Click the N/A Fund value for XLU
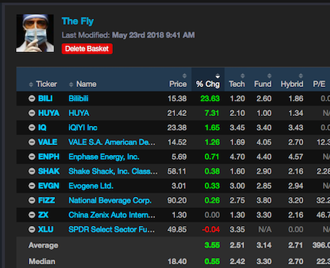 [x=265, y=230]
